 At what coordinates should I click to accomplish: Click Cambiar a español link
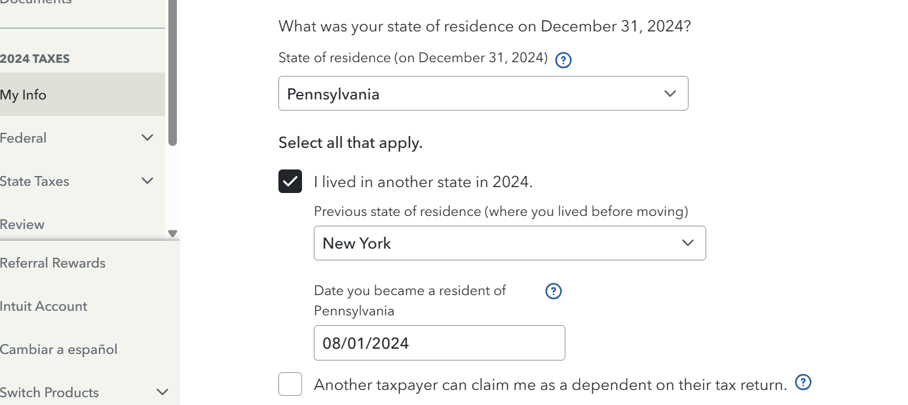coord(59,349)
